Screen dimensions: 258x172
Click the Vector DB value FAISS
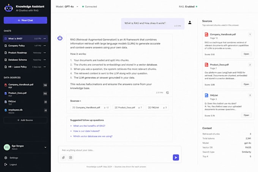pyautogui.click(x=248, y=147)
